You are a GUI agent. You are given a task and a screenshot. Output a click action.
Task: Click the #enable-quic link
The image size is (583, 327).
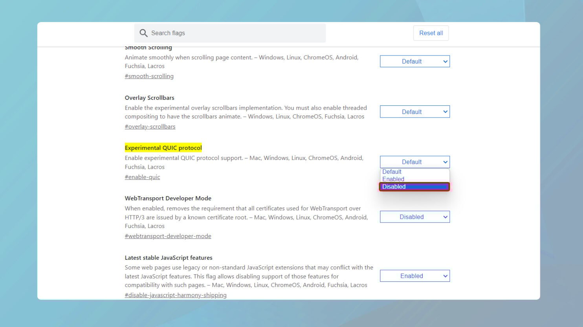tap(142, 177)
